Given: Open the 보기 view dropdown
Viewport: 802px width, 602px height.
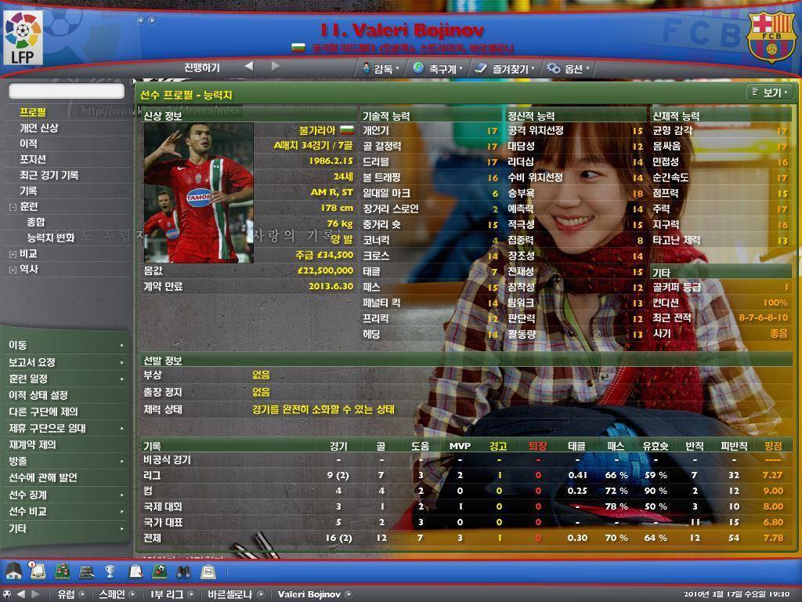Looking at the screenshot, I should pos(770,92).
